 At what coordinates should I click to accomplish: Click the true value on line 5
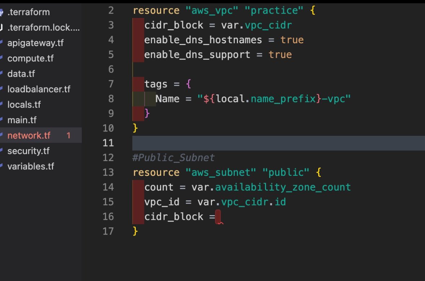point(280,55)
